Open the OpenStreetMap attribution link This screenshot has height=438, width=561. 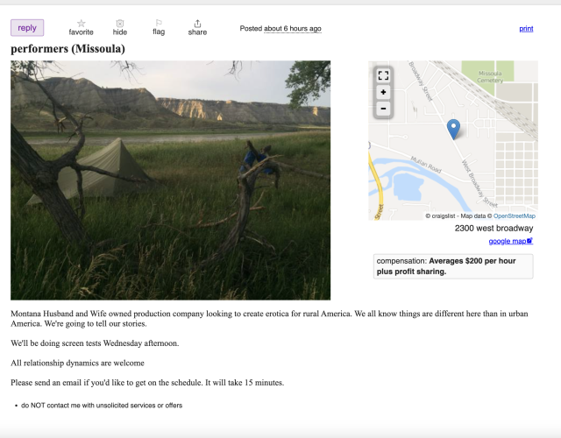[515, 216]
